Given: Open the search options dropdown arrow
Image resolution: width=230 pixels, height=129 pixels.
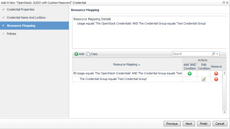Looking at the screenshot, I should click(217, 54).
